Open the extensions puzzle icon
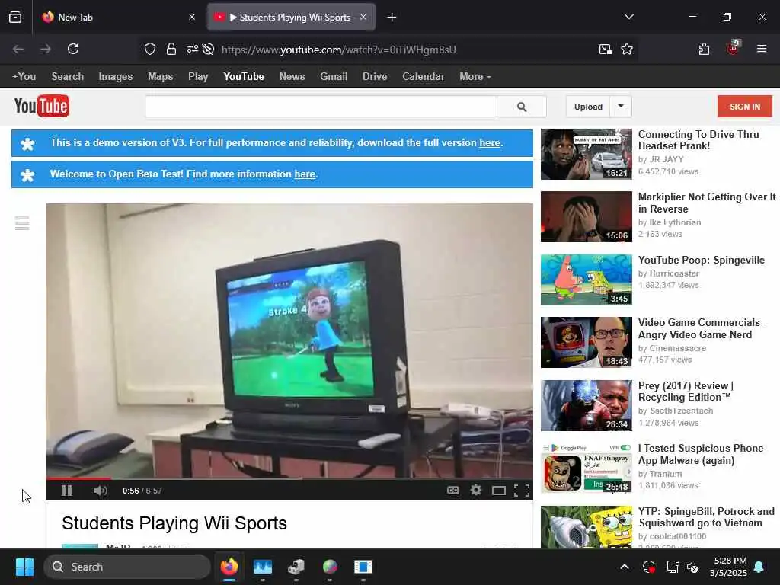Viewport: 780px width, 585px height. (704, 49)
